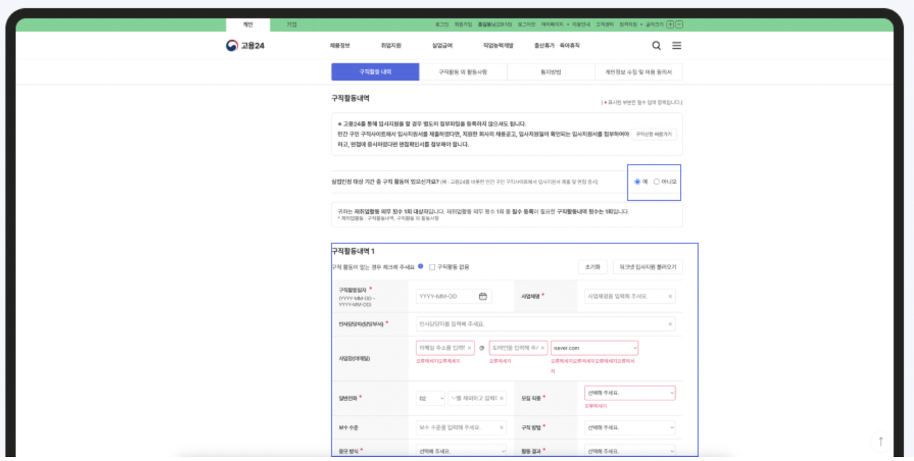Click the 구직신청 바로가기 button

[653, 135]
